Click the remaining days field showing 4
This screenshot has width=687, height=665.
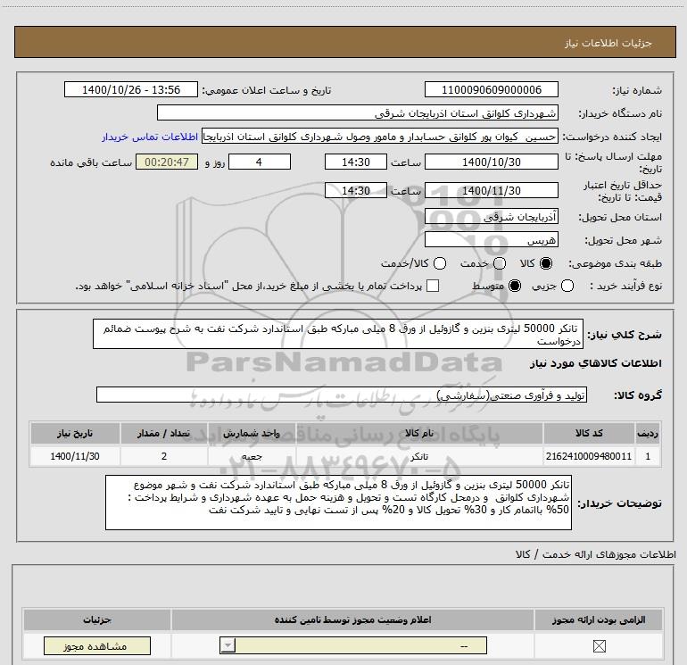(260, 162)
